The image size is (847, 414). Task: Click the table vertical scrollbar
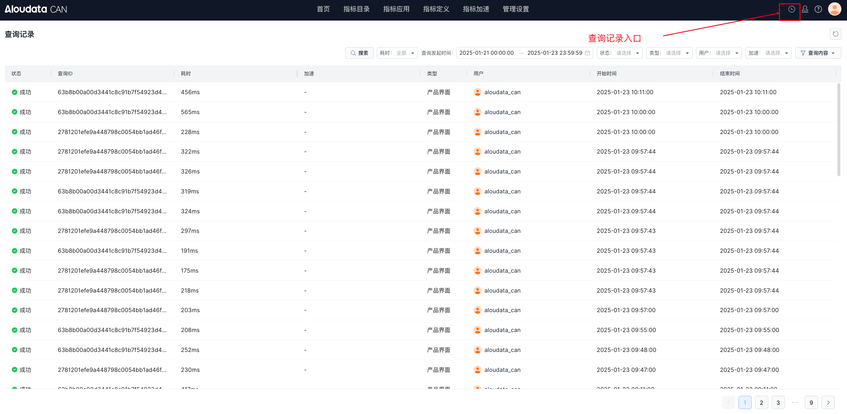click(838, 129)
